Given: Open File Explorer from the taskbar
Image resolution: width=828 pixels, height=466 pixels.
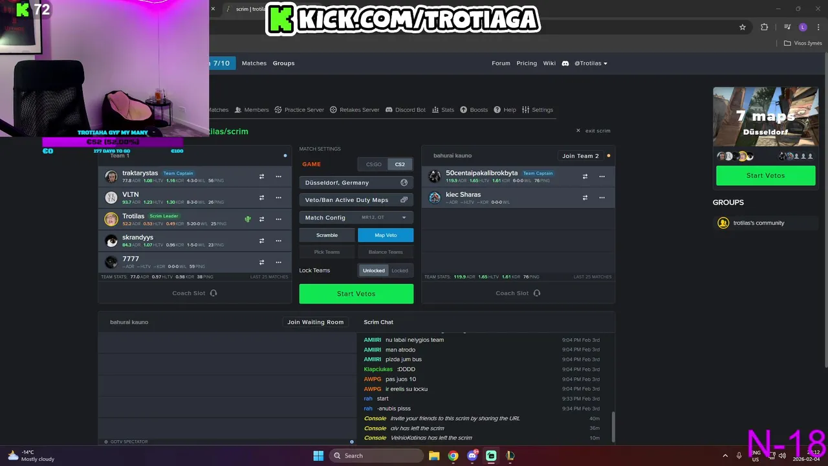Looking at the screenshot, I should click(434, 456).
